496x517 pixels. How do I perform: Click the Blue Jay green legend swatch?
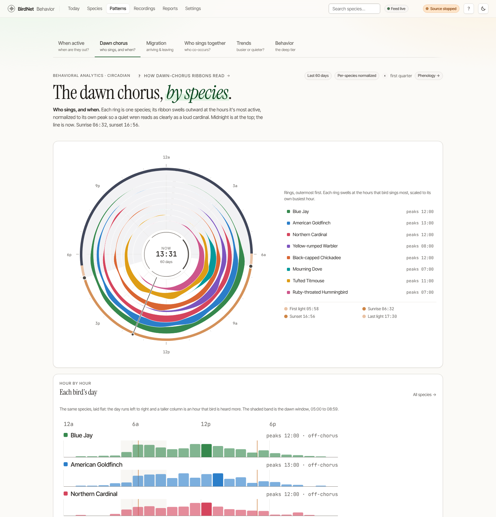(x=289, y=212)
